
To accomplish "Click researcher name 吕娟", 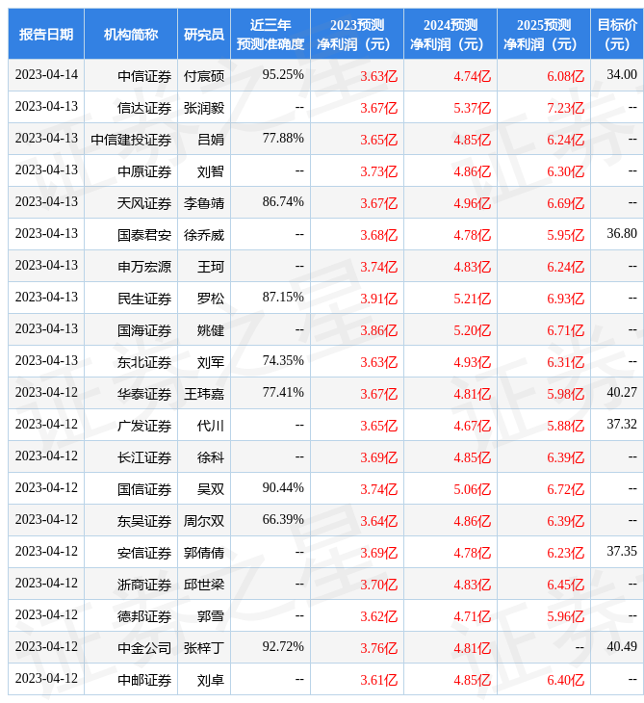I will [x=211, y=140].
